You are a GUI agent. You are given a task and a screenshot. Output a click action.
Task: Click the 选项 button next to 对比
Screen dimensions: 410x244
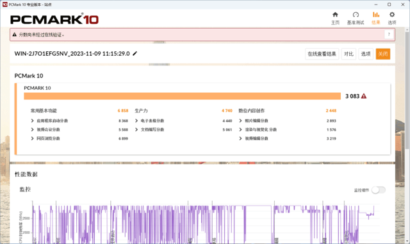366,54
